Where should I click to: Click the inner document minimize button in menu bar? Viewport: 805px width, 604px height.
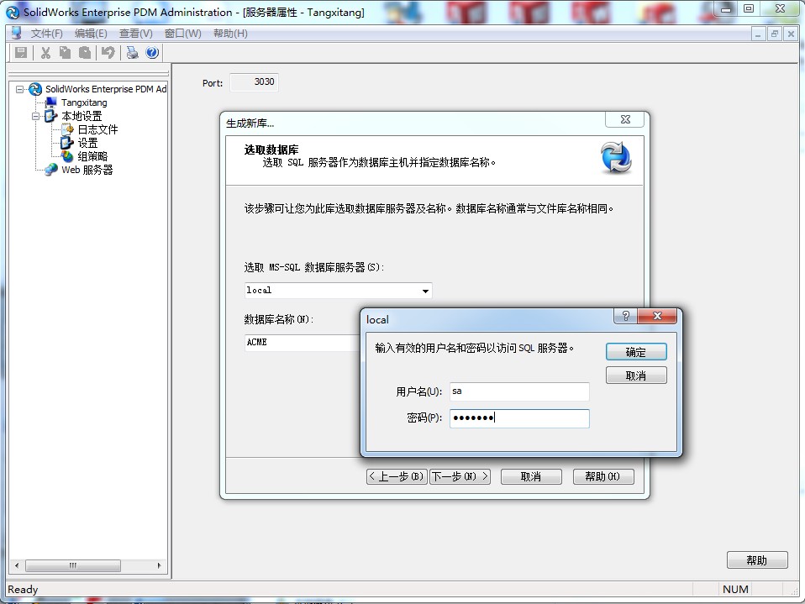[758, 34]
